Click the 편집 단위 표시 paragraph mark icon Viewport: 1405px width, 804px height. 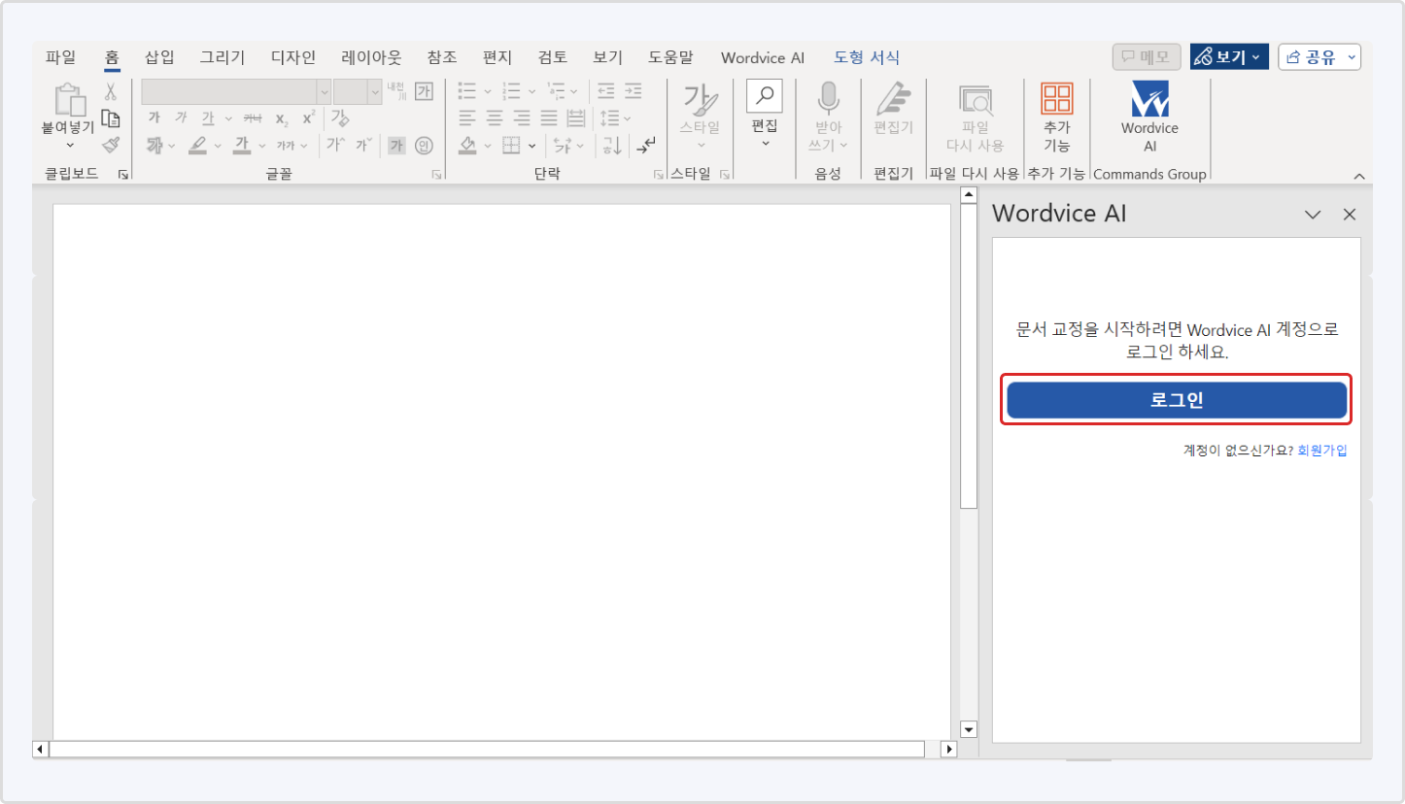coord(645,146)
